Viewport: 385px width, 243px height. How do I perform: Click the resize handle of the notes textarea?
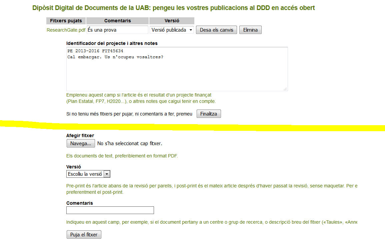click(285, 89)
